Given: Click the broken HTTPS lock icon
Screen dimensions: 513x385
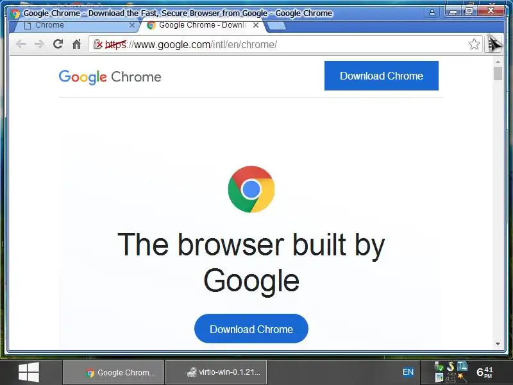Looking at the screenshot, I should 98,44.
